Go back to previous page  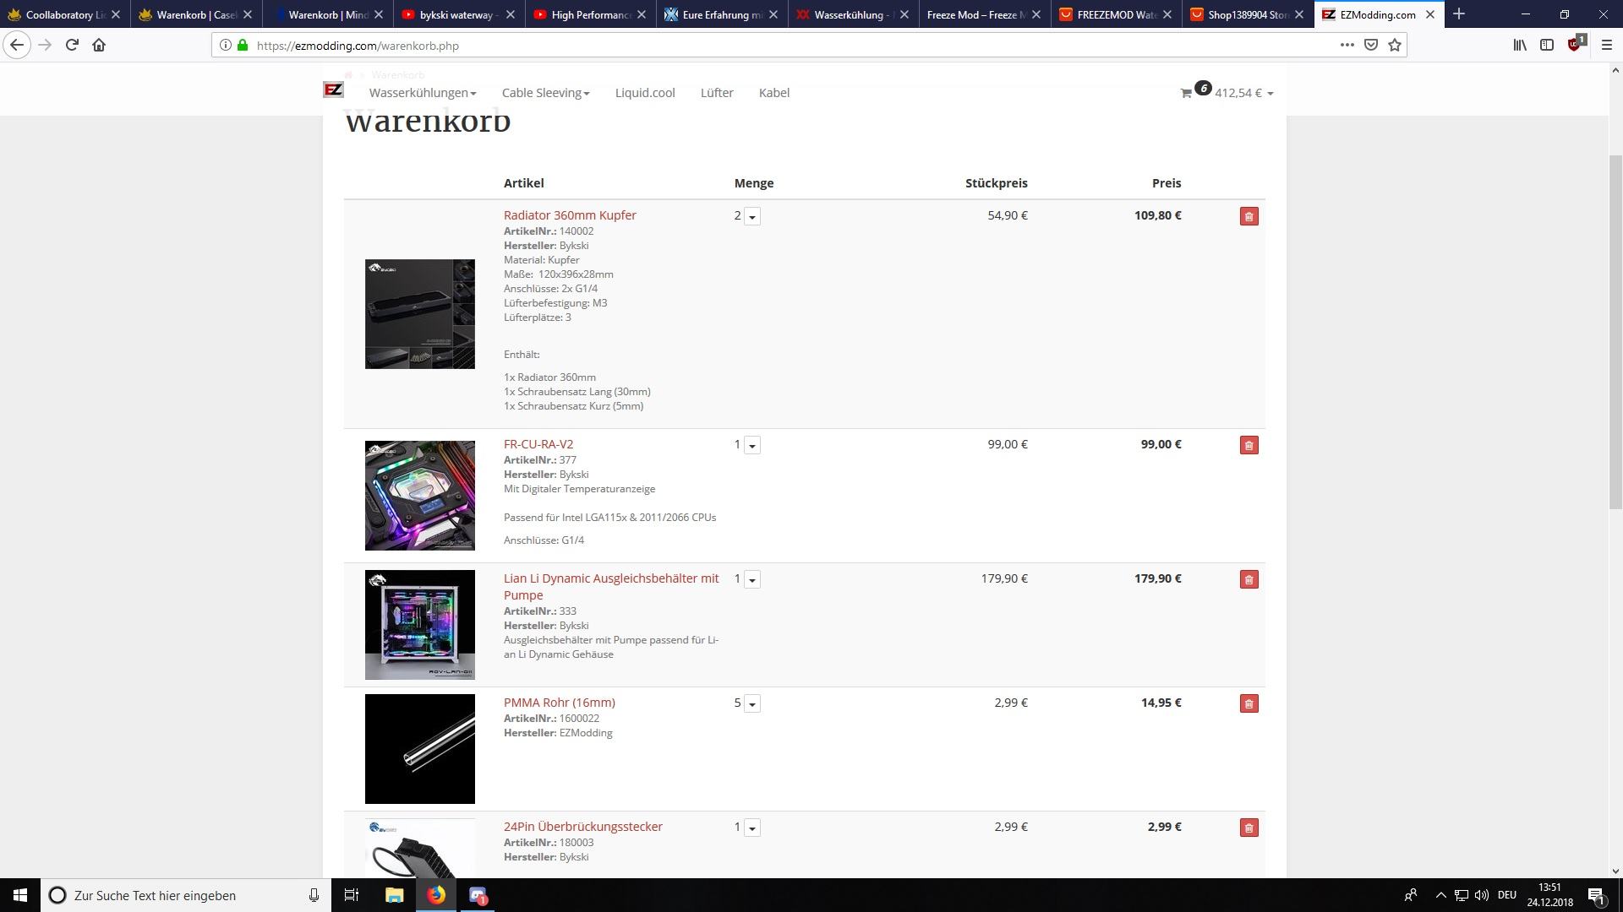[x=17, y=45]
